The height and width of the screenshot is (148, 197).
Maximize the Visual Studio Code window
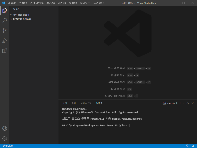pos(184,3)
